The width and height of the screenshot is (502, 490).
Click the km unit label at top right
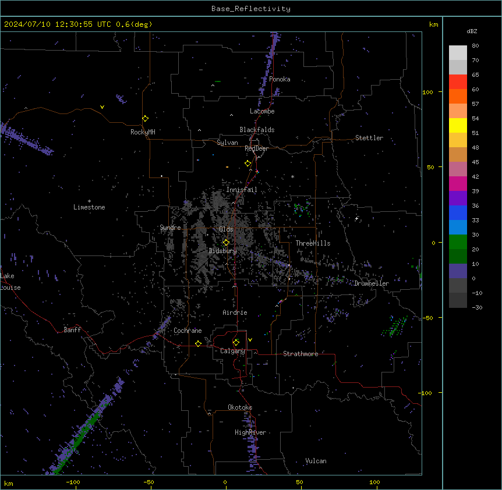[x=433, y=24]
